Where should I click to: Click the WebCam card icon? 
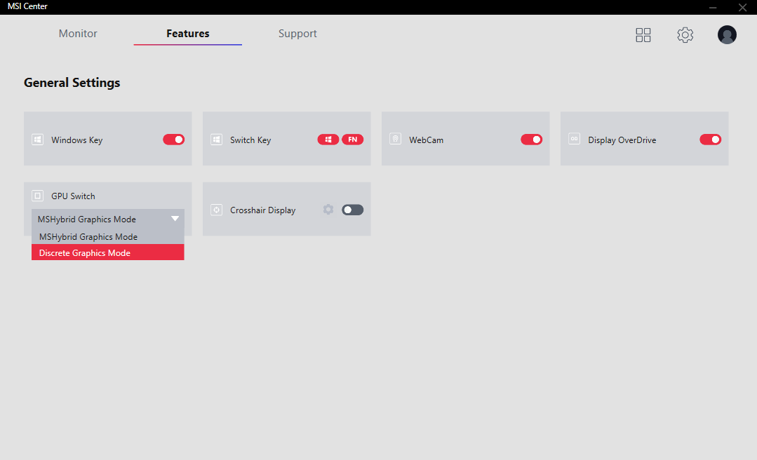pyautogui.click(x=396, y=139)
